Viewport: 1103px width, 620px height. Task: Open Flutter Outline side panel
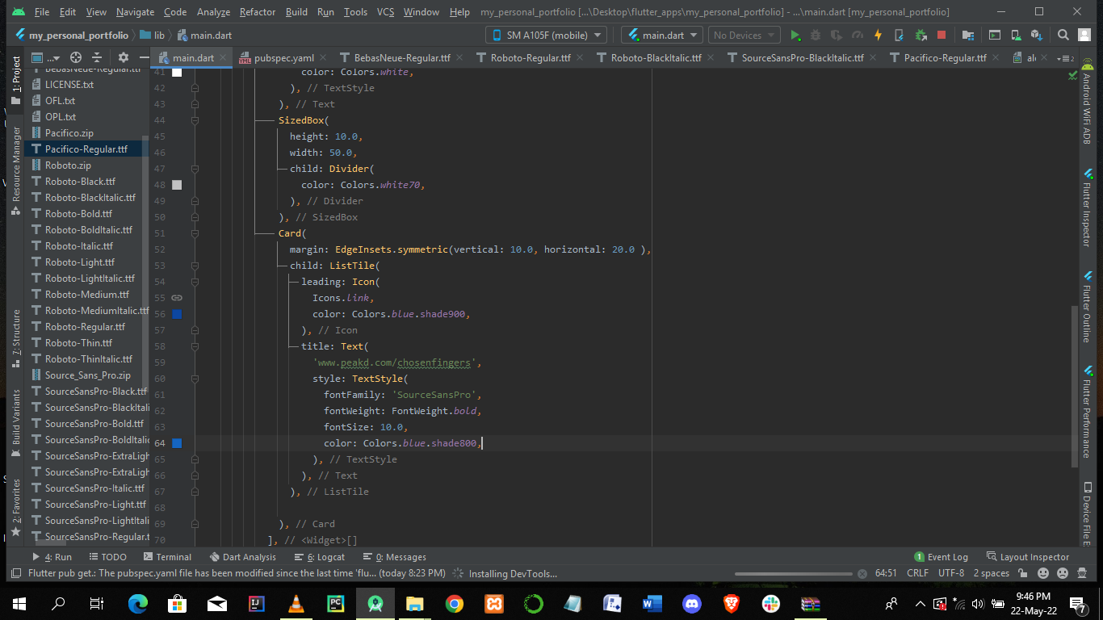click(1088, 307)
